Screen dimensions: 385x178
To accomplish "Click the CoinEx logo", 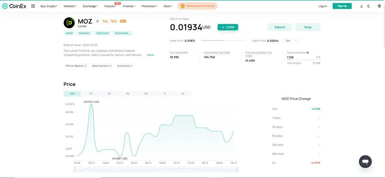I will point(14,6).
